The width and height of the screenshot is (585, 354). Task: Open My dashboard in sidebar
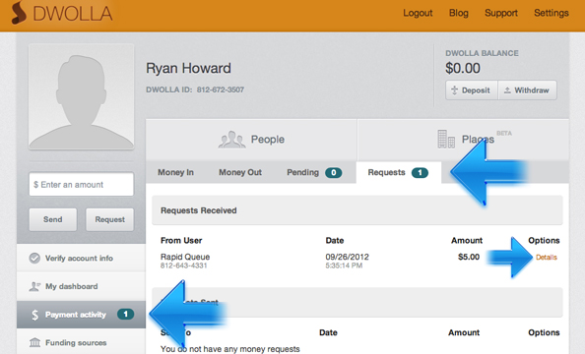tap(81, 286)
